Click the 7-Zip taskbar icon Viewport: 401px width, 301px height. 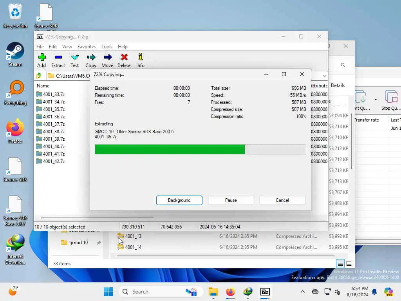[265, 292]
